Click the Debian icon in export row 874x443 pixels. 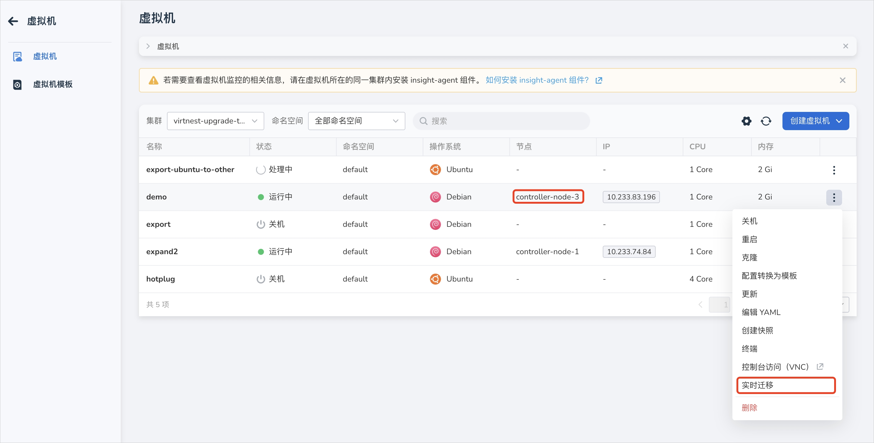pyautogui.click(x=435, y=224)
